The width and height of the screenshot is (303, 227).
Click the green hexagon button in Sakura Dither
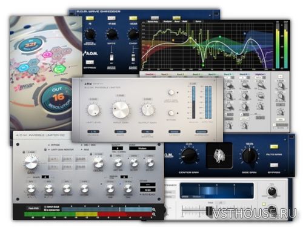(x=59, y=69)
